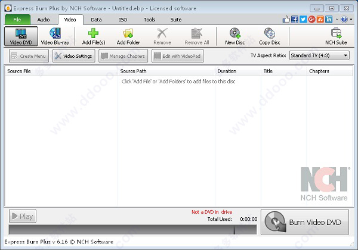
Task: Switch to Video Blu-ray mode
Action: click(55, 36)
